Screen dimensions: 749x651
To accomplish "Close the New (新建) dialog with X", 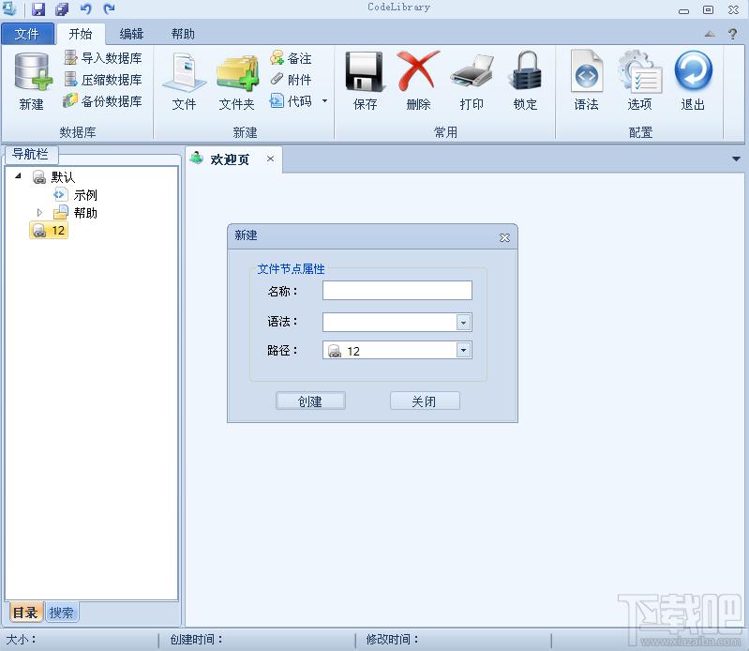I will pos(504,237).
